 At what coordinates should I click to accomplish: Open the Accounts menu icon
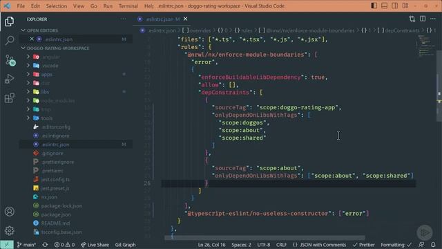click(9, 212)
